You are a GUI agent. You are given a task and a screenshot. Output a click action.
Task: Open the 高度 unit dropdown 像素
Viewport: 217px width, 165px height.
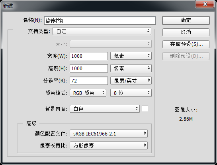pyautogui.click(x=131, y=68)
